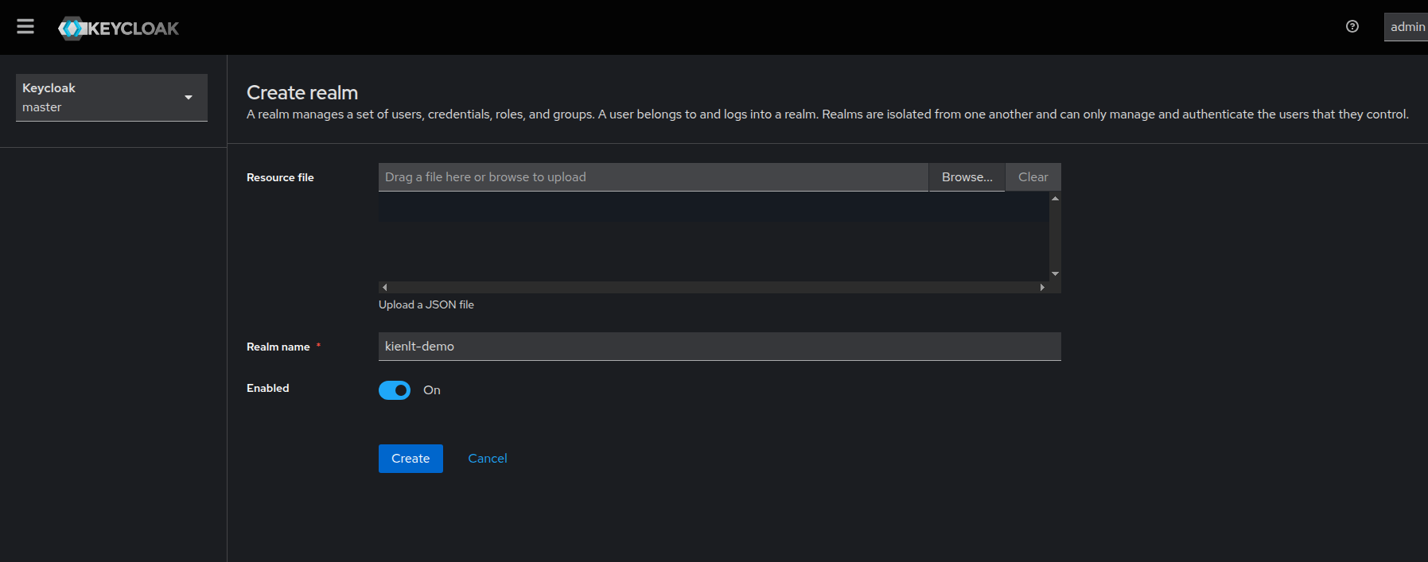Toggle the Enabled switch off
Image resolution: width=1428 pixels, height=562 pixels.
point(395,390)
